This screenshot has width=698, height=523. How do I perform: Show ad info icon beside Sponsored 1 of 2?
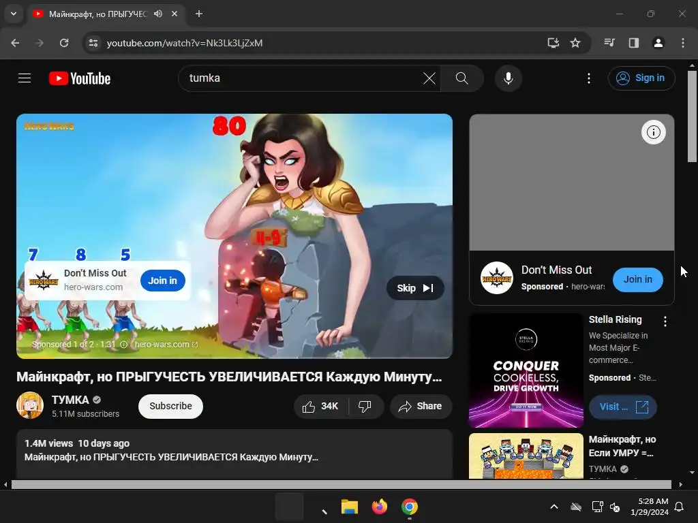tap(124, 344)
